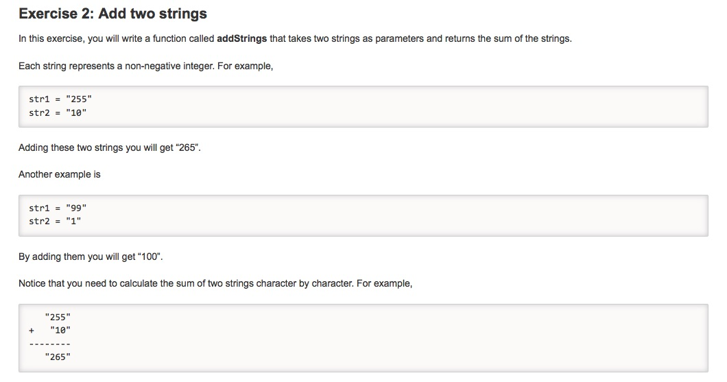Viewport: 727px width, 382px height.
Task: Click 'Each string represents a non-negative integer' text
Action: 145,66
